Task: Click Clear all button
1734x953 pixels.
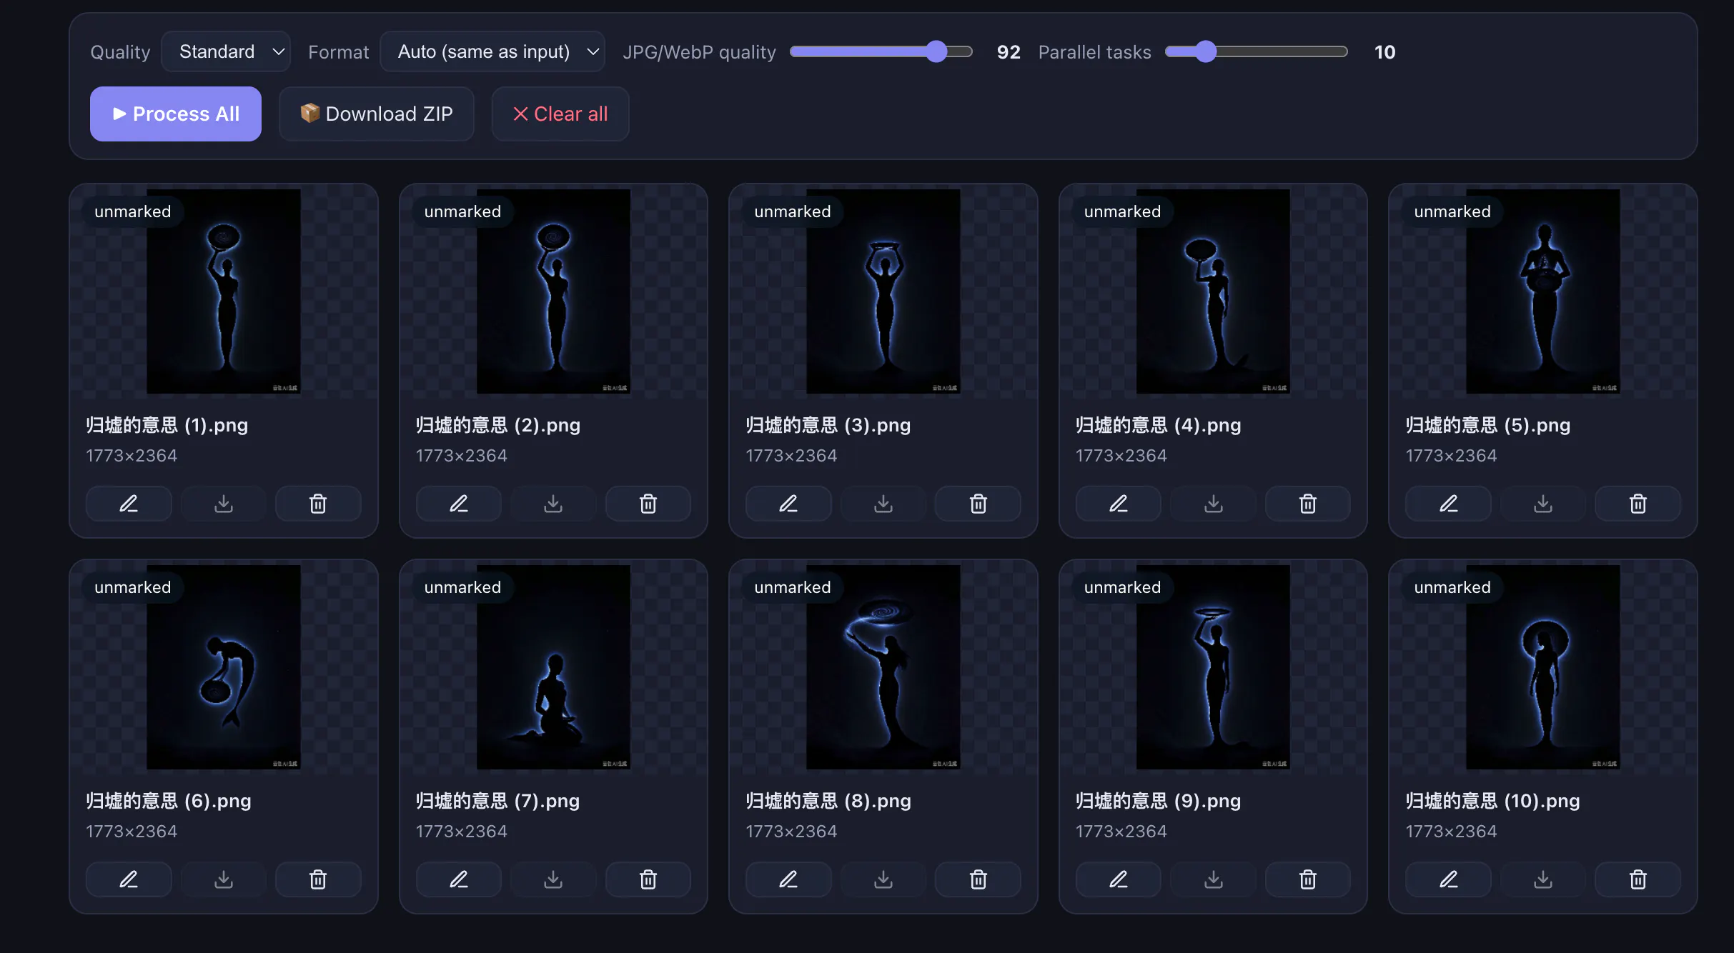Action: point(560,114)
